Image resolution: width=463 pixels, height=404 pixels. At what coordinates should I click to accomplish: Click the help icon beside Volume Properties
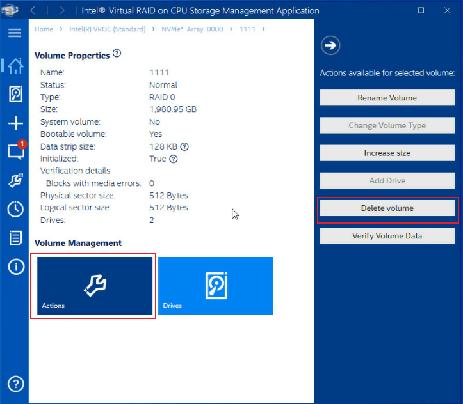(x=117, y=53)
